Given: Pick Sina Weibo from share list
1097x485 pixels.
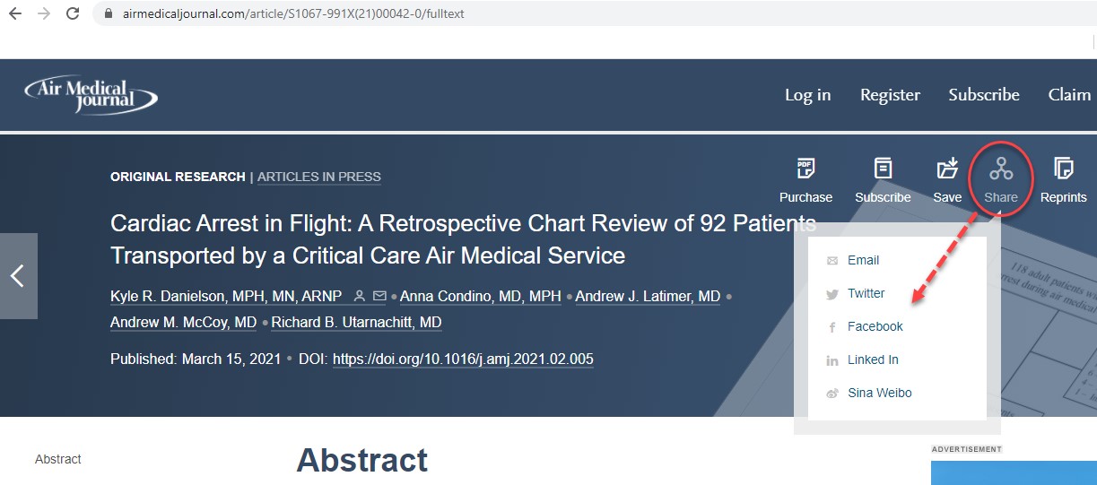Looking at the screenshot, I should click(x=879, y=393).
